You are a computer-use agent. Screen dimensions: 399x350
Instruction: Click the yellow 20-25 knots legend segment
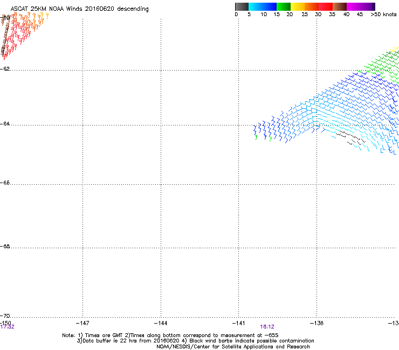298,6
